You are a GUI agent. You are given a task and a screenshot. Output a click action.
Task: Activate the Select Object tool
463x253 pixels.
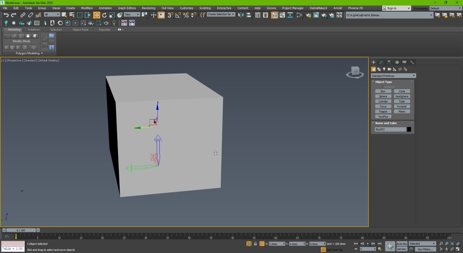pos(64,15)
